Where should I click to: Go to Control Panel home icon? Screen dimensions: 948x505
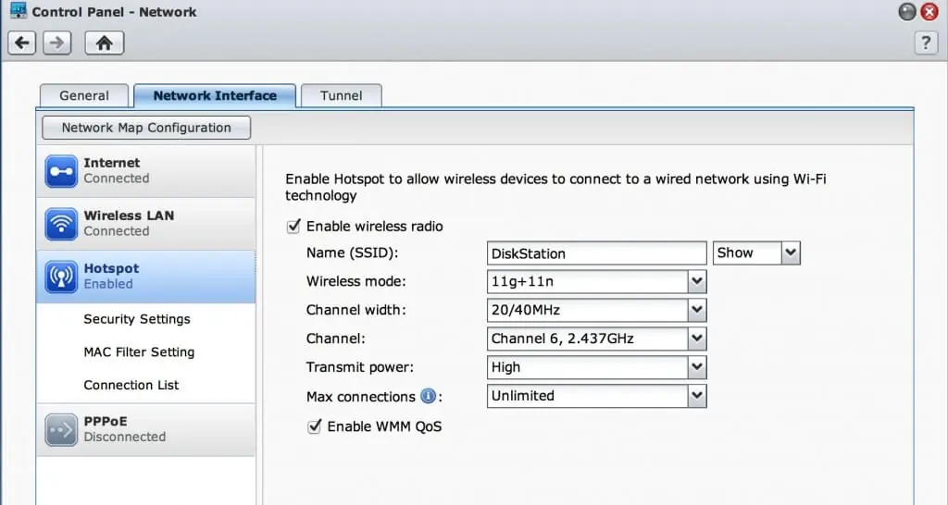[104, 43]
